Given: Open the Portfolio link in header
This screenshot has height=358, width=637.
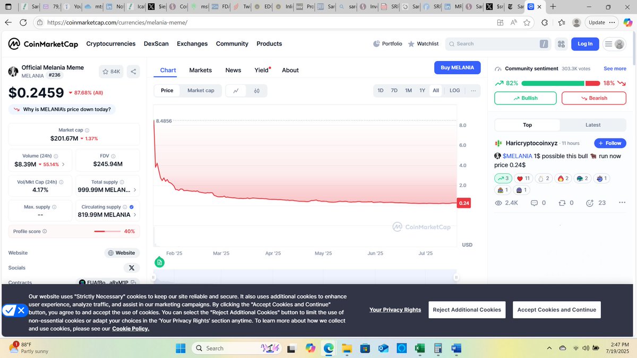Looking at the screenshot, I should click(388, 44).
